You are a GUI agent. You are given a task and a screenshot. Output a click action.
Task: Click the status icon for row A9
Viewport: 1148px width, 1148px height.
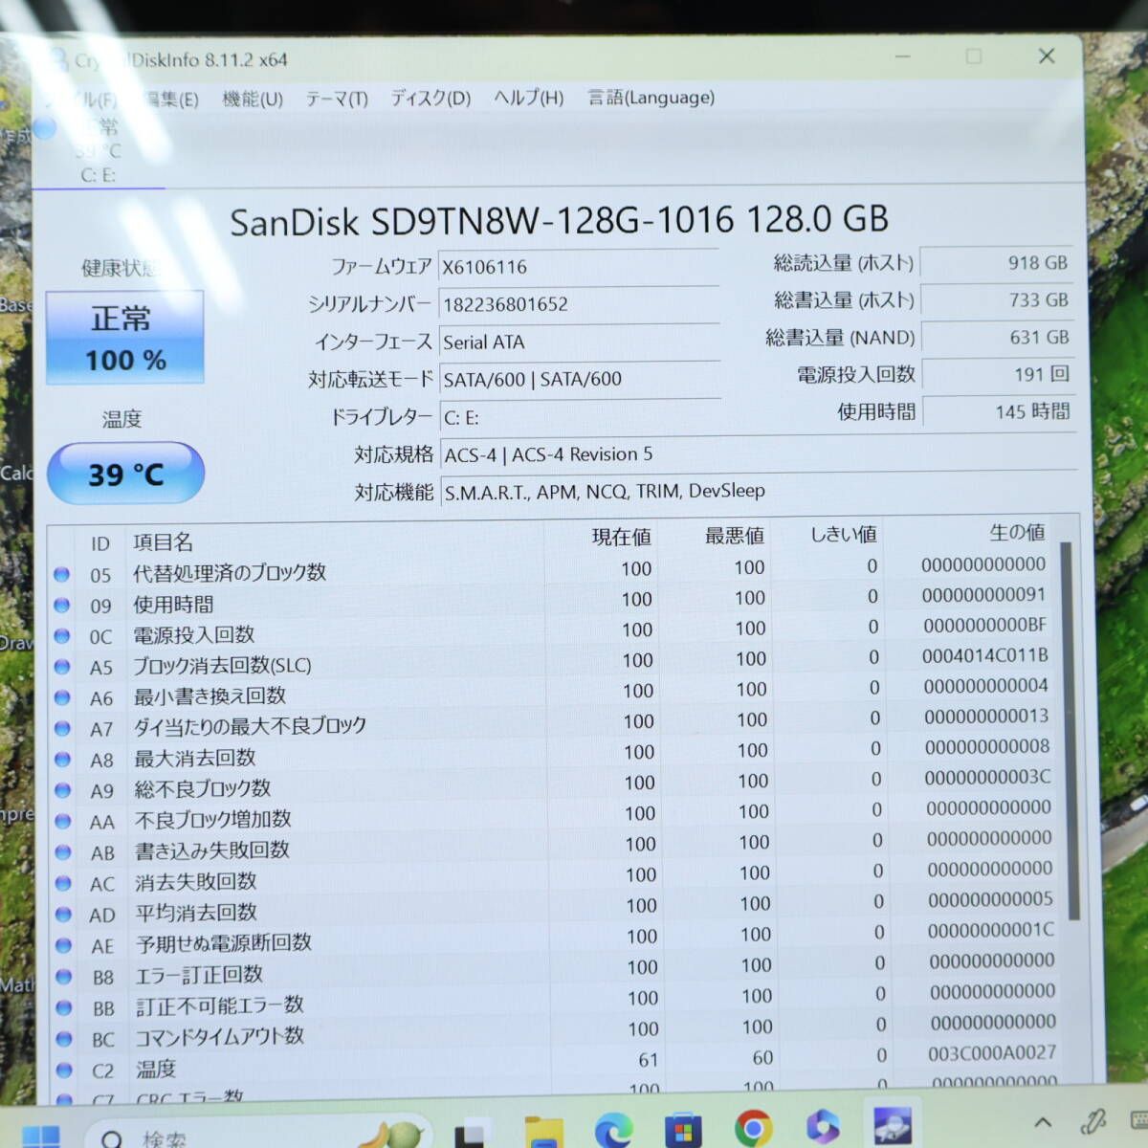tap(62, 790)
